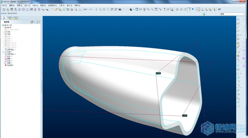Select 边界混合 1 in the model tree

point(11,50)
